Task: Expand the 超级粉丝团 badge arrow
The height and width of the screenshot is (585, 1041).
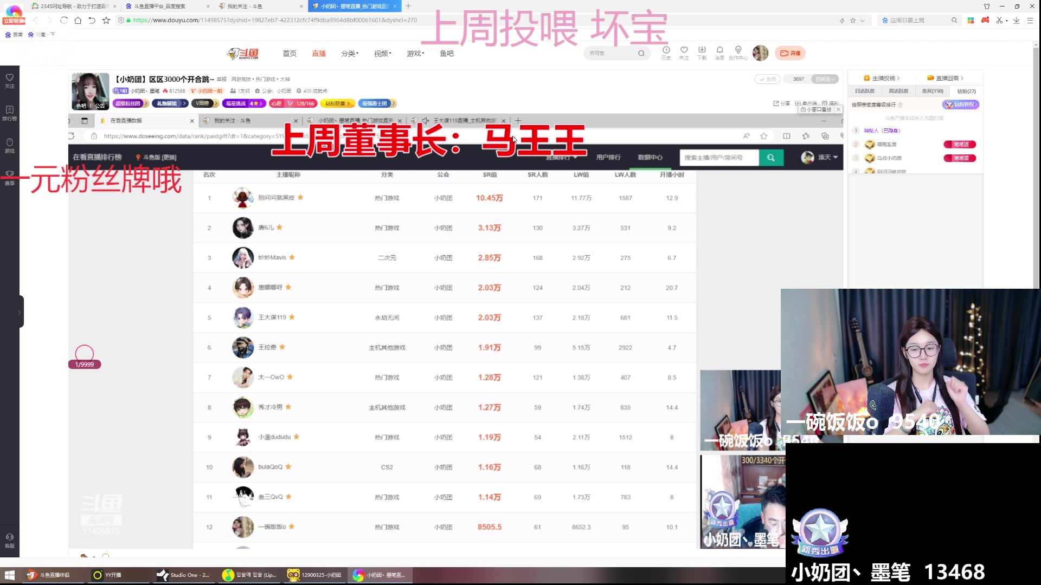Action: (x=146, y=103)
